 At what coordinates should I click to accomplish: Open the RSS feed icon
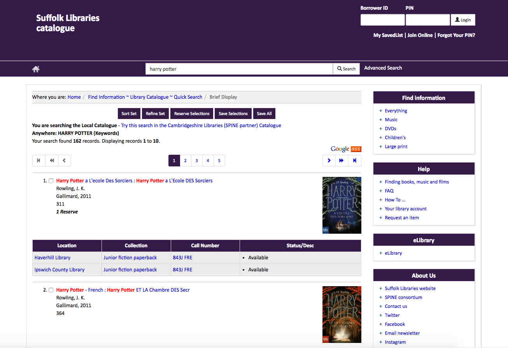356,149
